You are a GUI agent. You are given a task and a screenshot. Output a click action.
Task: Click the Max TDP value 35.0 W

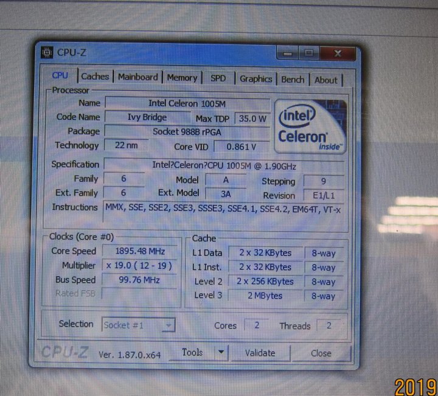[x=252, y=119]
